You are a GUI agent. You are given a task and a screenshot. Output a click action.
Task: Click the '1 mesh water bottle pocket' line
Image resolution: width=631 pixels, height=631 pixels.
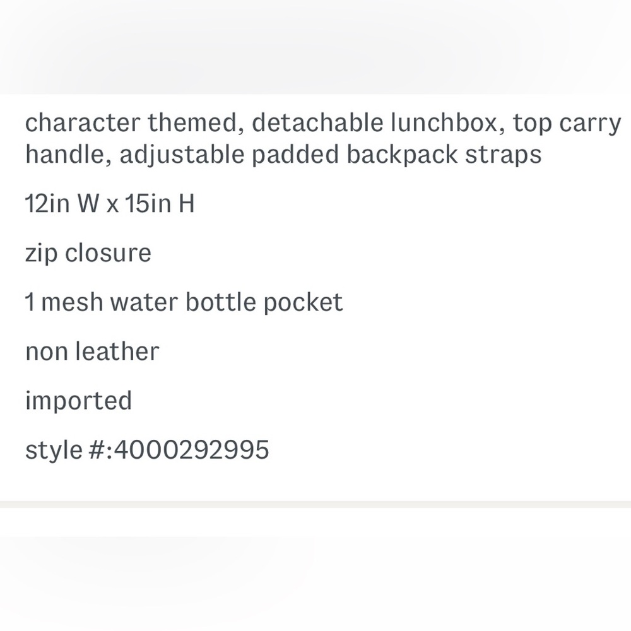click(184, 302)
